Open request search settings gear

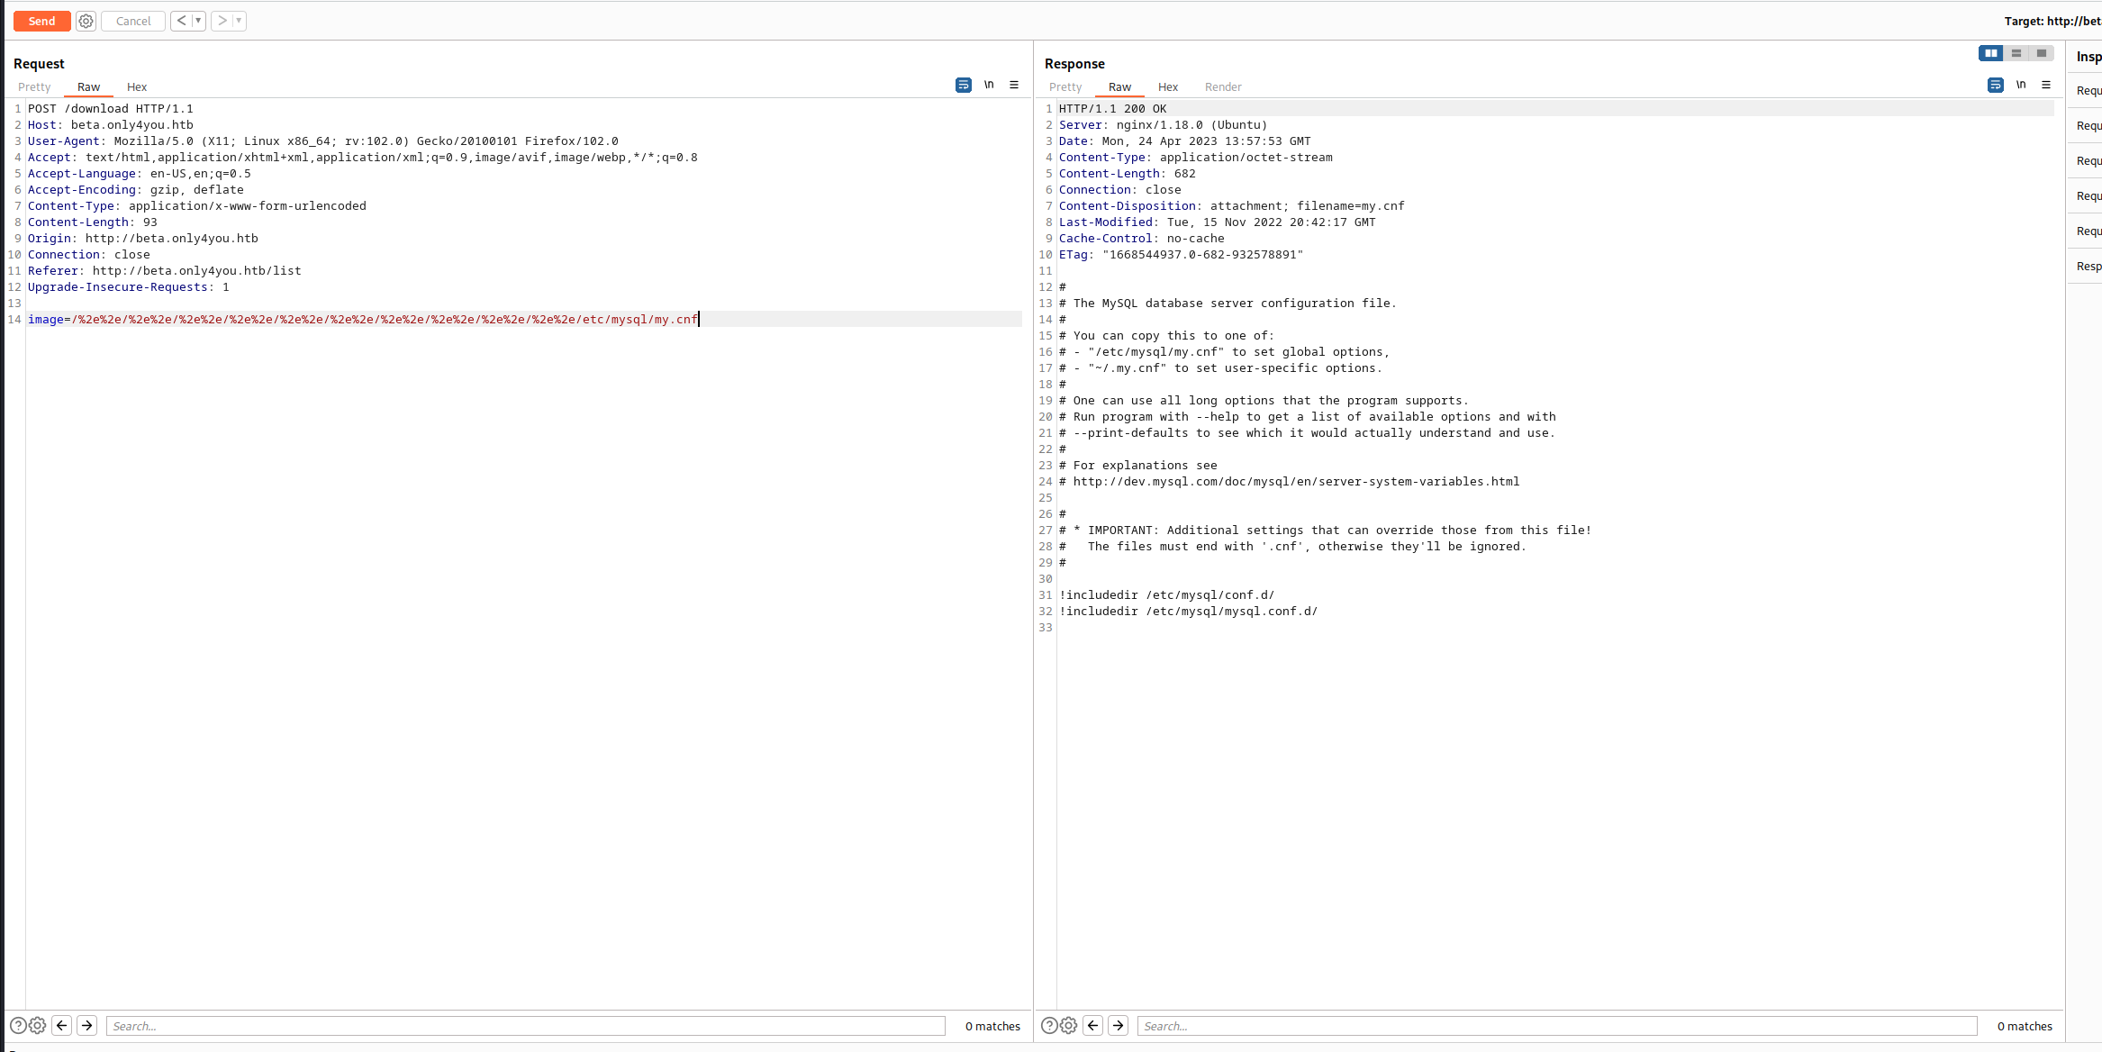(37, 1025)
